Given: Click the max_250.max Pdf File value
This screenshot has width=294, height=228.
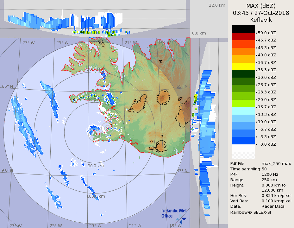Looking at the screenshot, I should click(x=276, y=163).
